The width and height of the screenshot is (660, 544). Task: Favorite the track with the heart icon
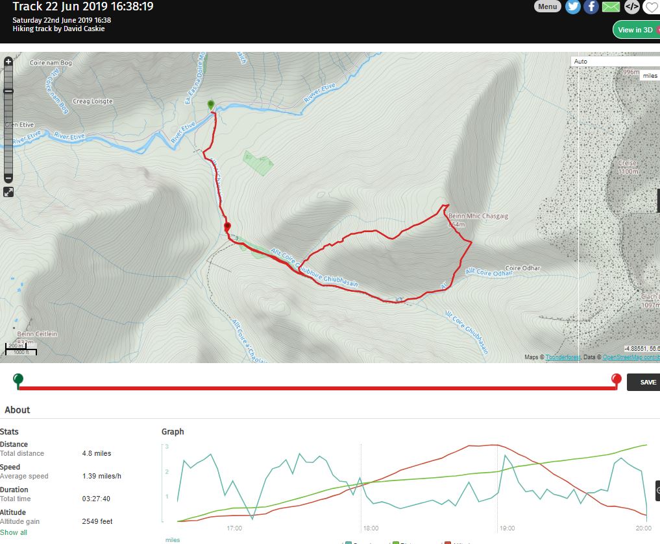(x=651, y=8)
